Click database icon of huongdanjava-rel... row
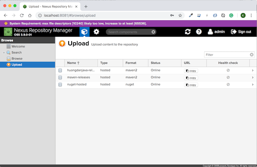Screen dimensions: 257x167 pos(60,70)
